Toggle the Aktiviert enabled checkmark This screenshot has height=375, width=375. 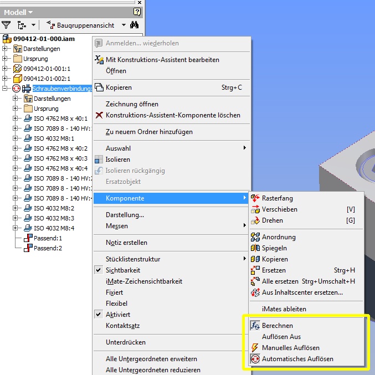coord(98,315)
